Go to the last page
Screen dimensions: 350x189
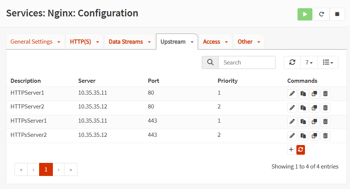(x=71, y=170)
